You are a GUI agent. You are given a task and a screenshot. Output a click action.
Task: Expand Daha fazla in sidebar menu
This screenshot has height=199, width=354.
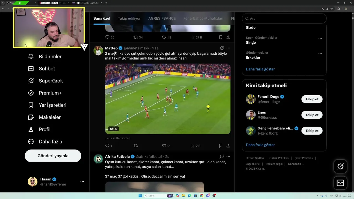45,142
